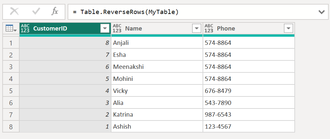The image size is (330, 139).
Task: Select the CustomerID column header
Action: [x=59, y=29]
